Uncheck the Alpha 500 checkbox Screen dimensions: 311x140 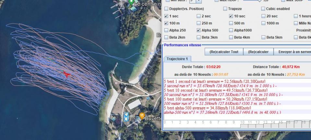click(198, 31)
